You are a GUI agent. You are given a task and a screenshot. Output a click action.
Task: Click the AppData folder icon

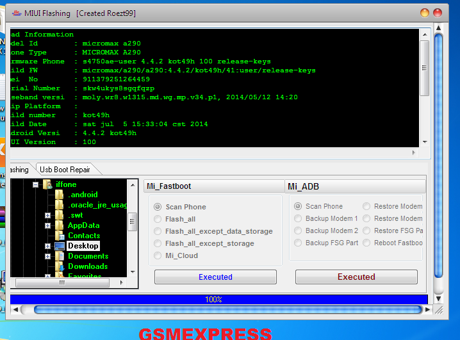tap(59, 225)
